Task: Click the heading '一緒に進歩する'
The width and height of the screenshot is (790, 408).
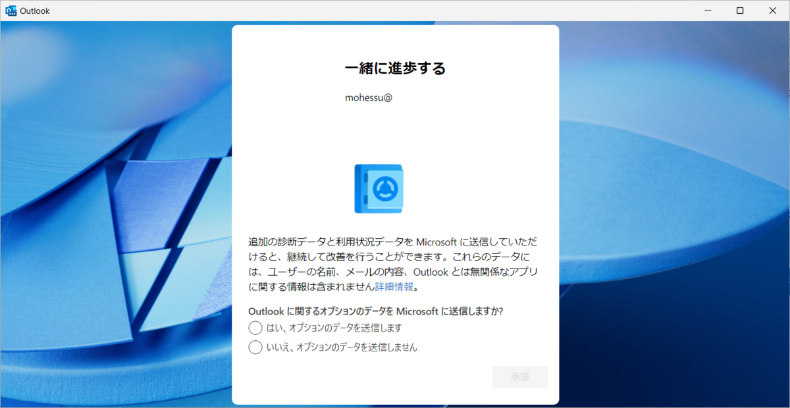Action: [395, 68]
